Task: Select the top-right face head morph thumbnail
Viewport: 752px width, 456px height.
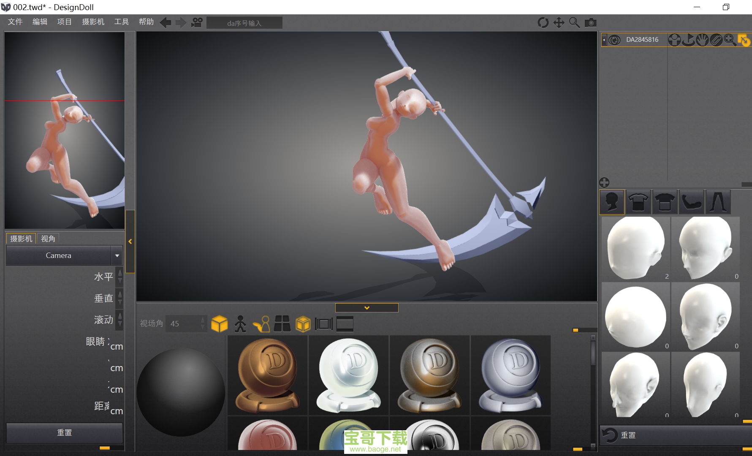Action: pyautogui.click(x=706, y=249)
